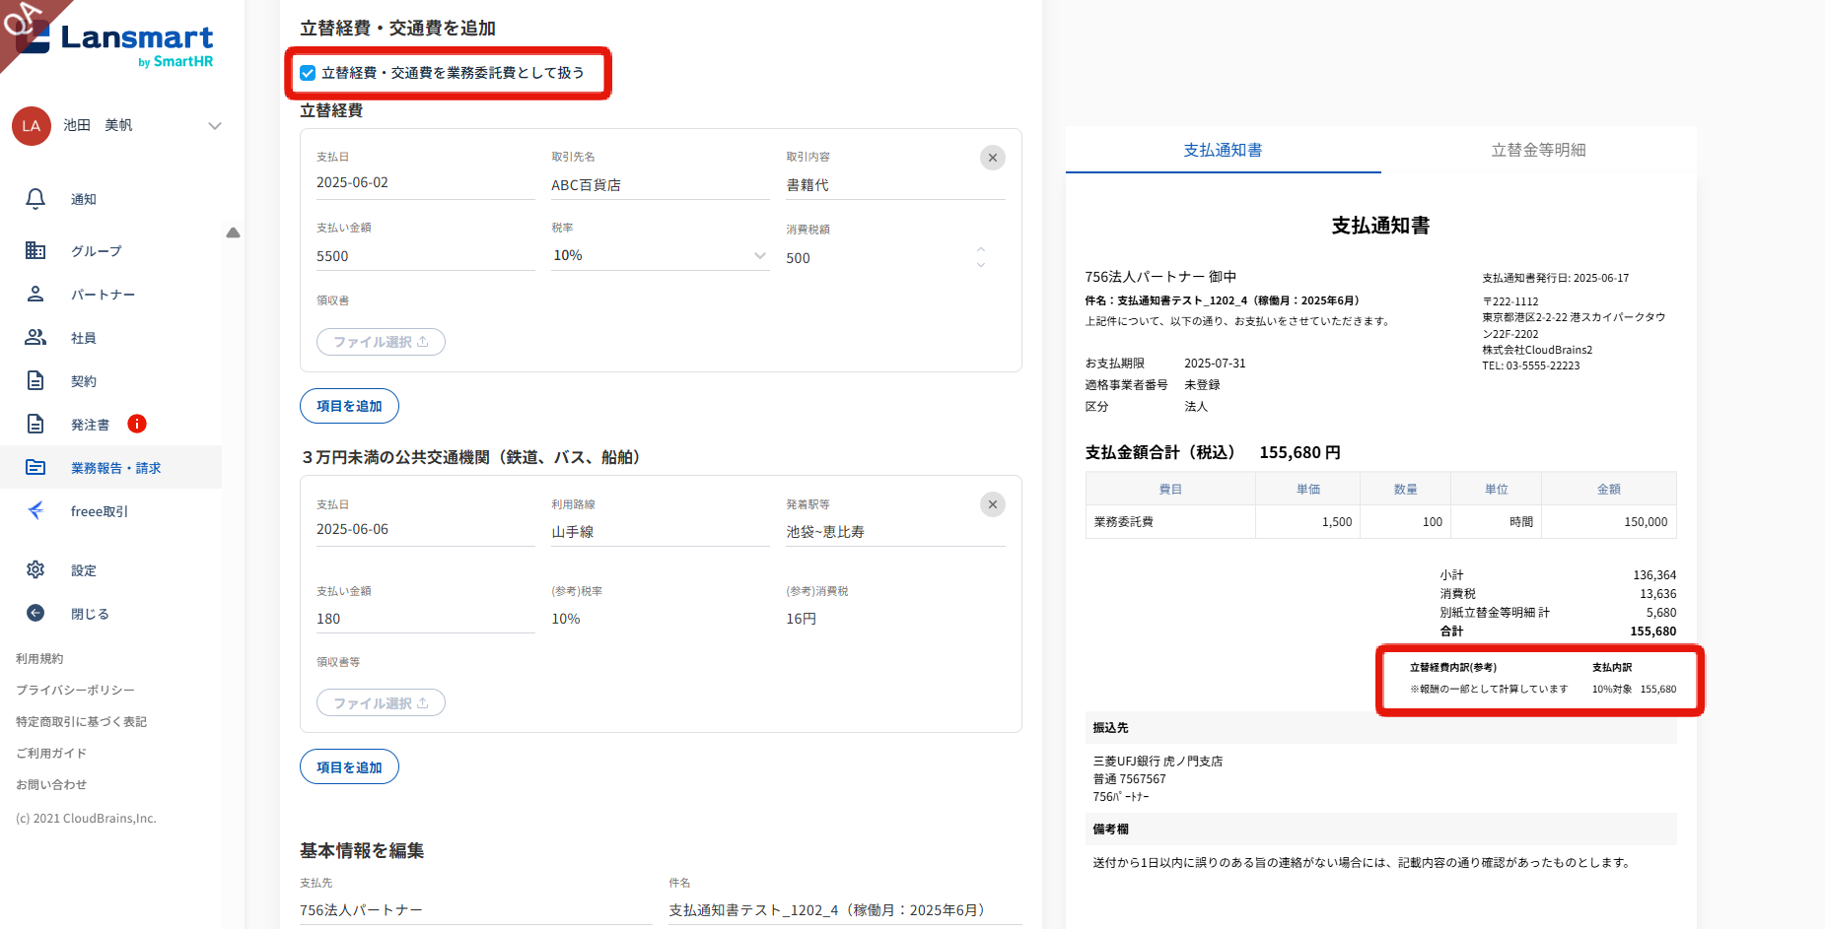The width and height of the screenshot is (1825, 929).
Task: Switch to the 立替金等明細 tab
Action: (x=1538, y=150)
